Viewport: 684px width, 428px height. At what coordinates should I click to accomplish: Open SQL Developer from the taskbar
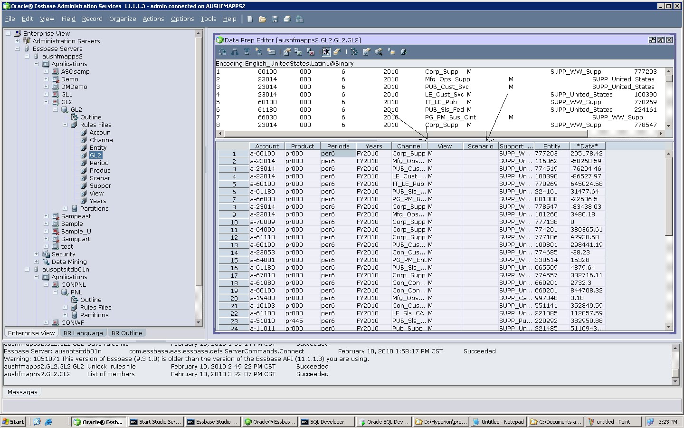[x=327, y=421]
